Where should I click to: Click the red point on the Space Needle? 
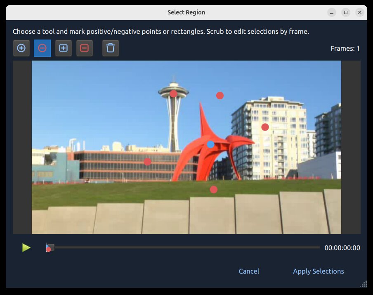pos(173,94)
